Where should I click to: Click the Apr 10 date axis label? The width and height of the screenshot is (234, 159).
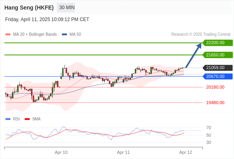coord(61,152)
